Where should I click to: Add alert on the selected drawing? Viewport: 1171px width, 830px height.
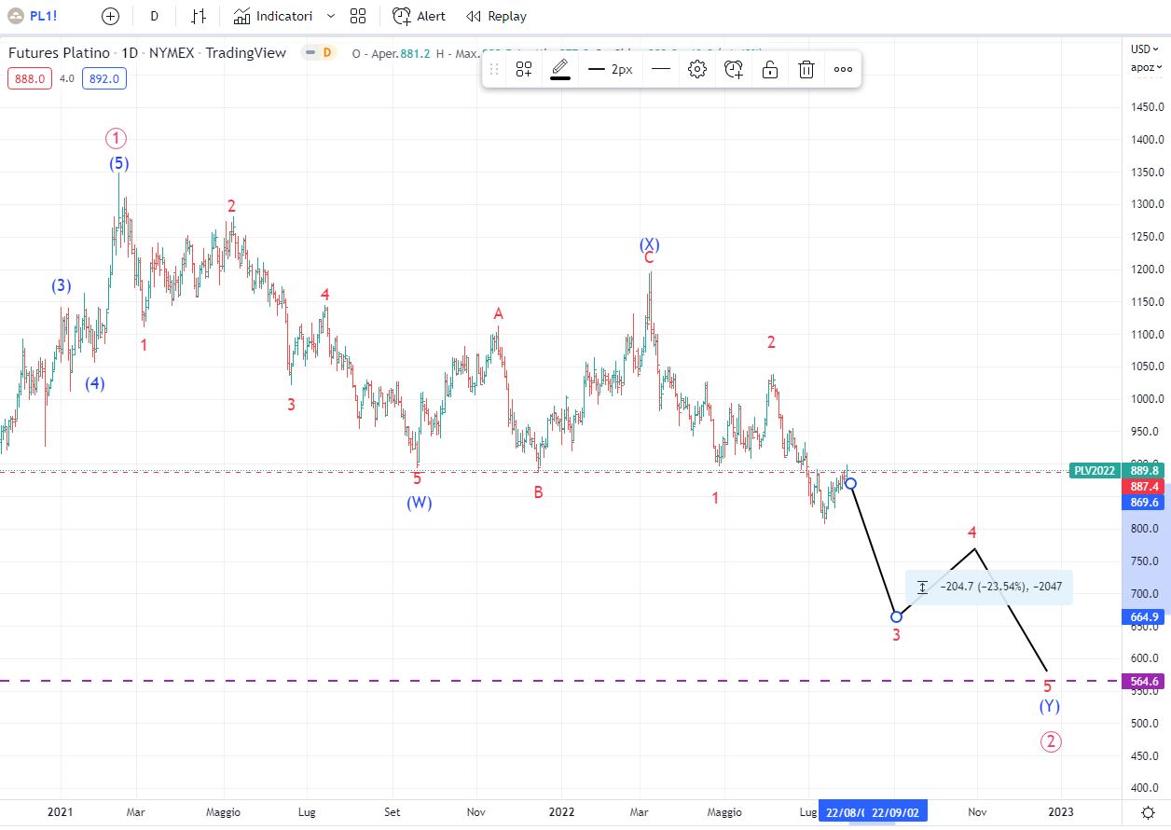[x=734, y=69]
